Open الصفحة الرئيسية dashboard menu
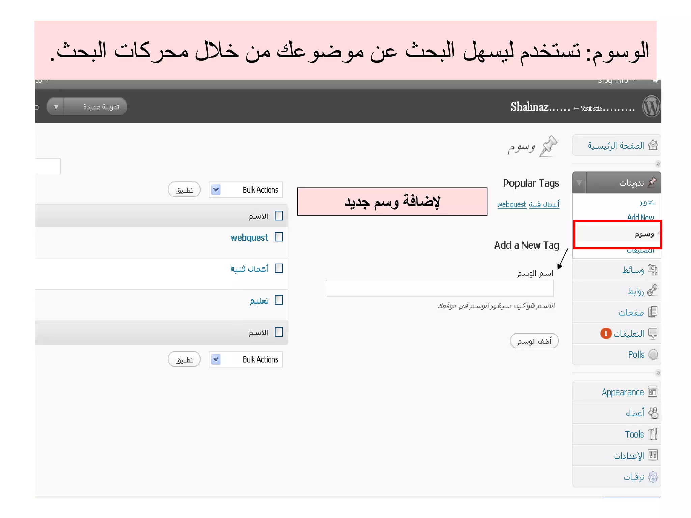This screenshot has height=518, width=691. (x=616, y=145)
